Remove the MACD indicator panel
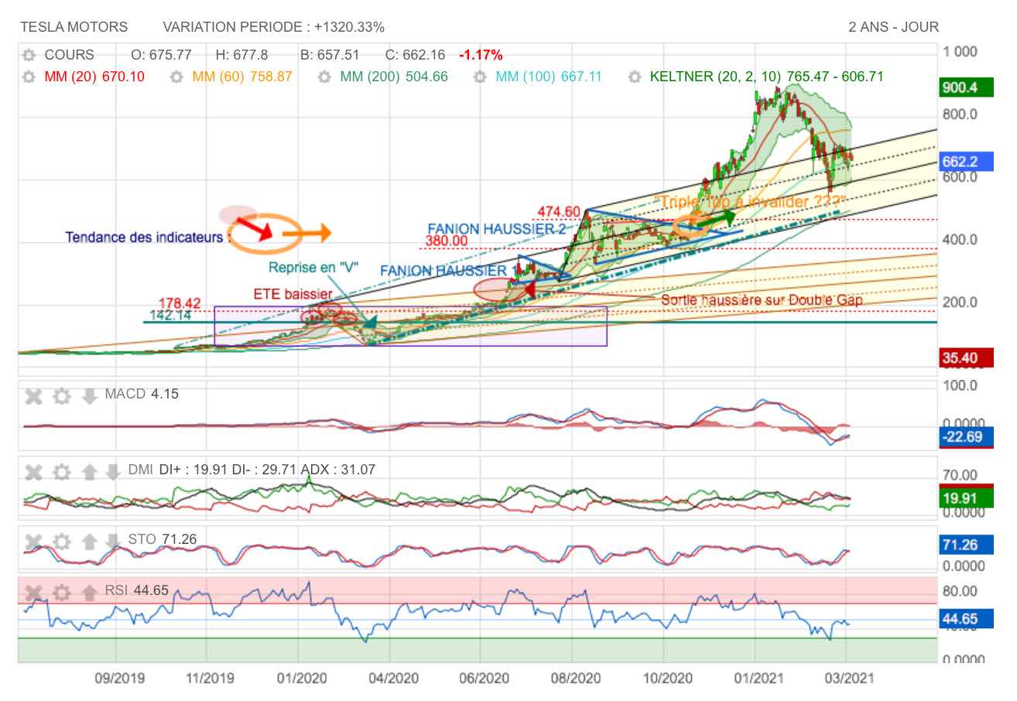This screenshot has width=1017, height=701. [33, 396]
